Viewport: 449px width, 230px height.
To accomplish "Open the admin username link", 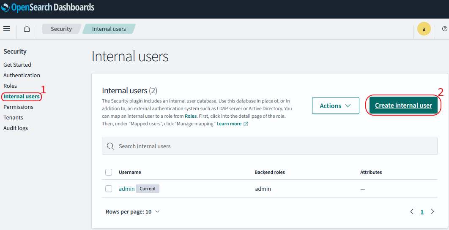I will (126, 189).
